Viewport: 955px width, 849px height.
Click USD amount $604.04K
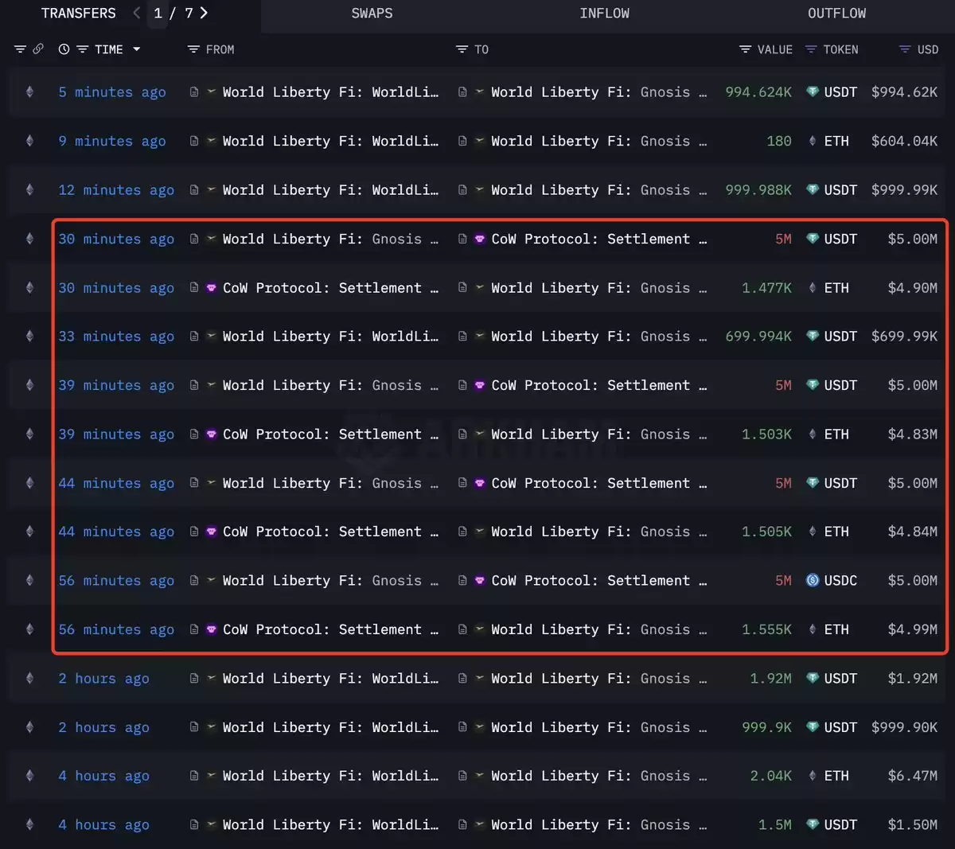point(904,142)
